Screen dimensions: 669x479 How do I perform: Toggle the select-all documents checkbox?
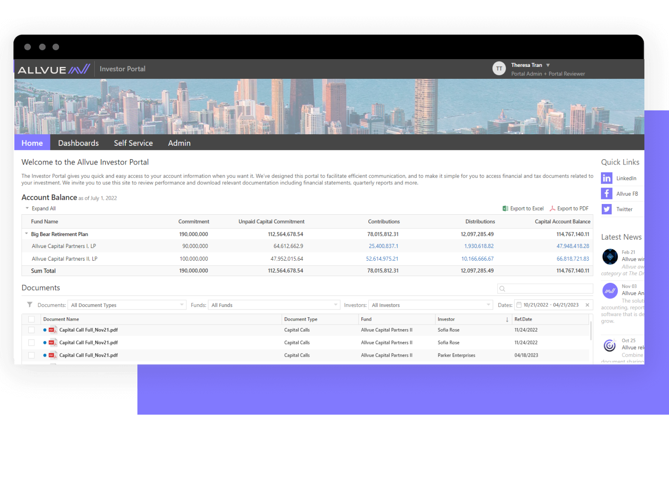(32, 319)
